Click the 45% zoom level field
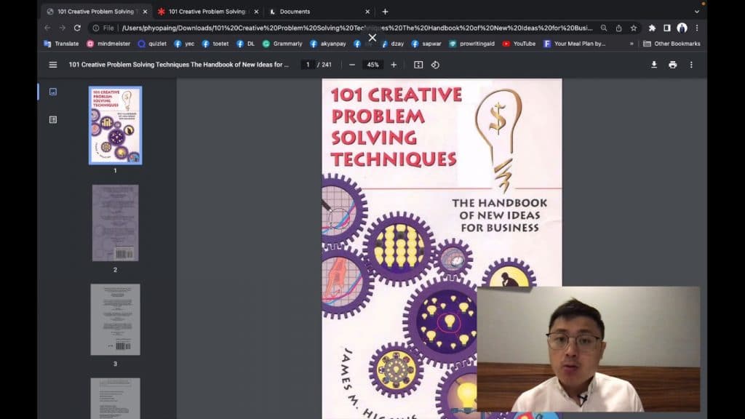The width and height of the screenshot is (745, 419). tap(373, 65)
